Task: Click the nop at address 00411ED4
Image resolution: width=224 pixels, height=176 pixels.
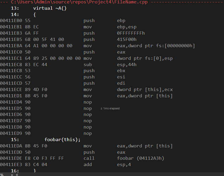Action: point(87,102)
